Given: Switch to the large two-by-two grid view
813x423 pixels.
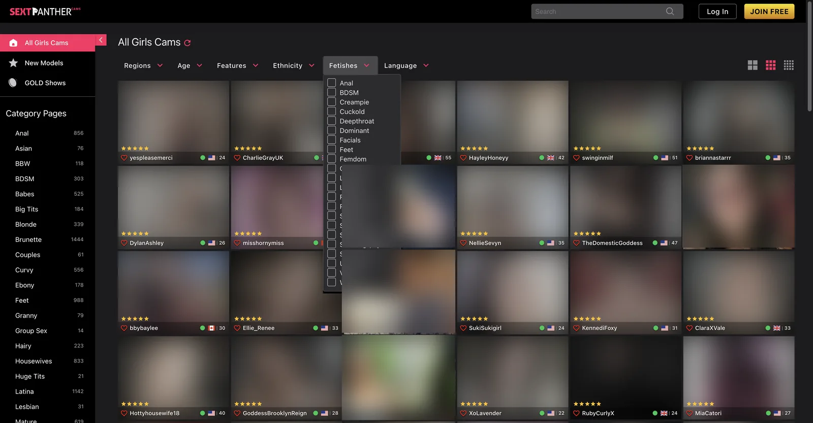Looking at the screenshot, I should coord(753,65).
